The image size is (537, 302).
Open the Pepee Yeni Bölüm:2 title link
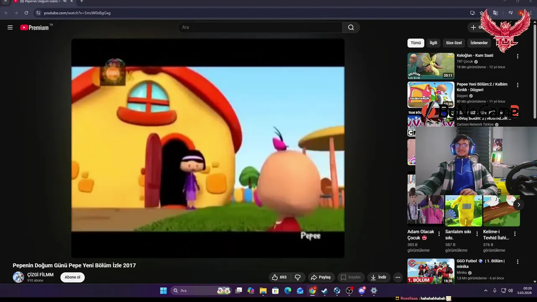pyautogui.click(x=482, y=87)
